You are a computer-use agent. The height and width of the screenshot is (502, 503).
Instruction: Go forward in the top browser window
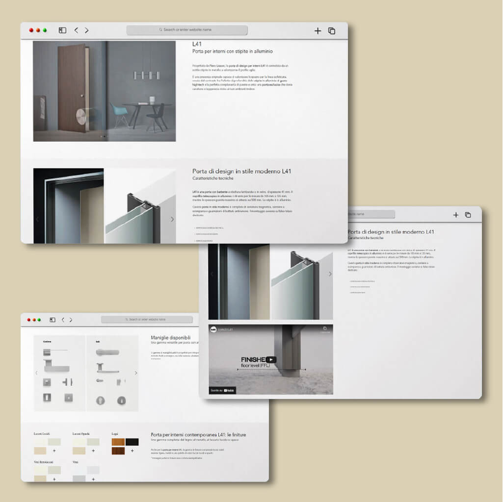pos(87,30)
